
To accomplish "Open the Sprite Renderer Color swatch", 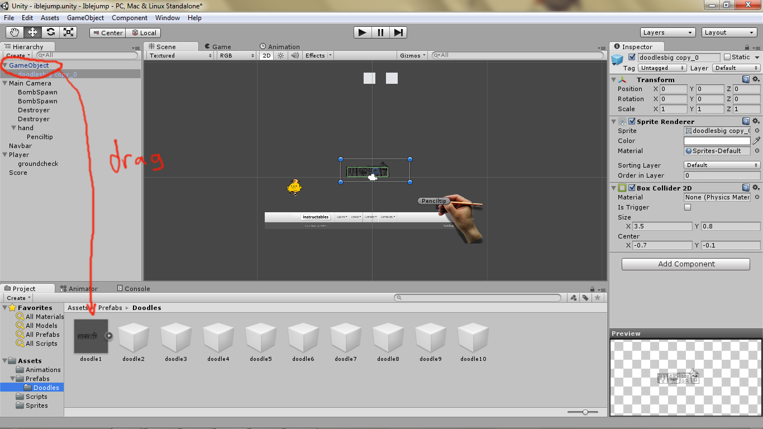I will [x=717, y=141].
